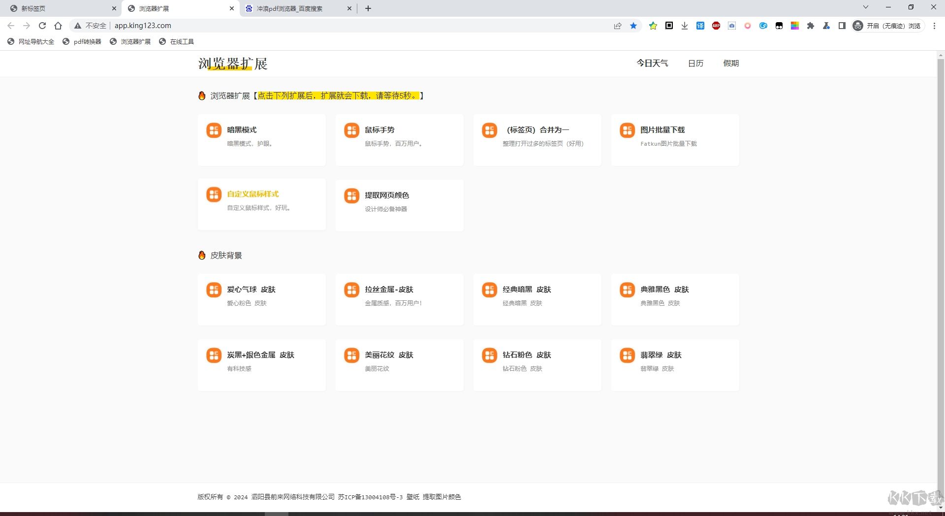Click the share page icon in address bar

[x=618, y=26]
